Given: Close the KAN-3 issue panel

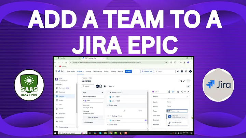Looking at the screenshot, I should [x=188, y=92].
